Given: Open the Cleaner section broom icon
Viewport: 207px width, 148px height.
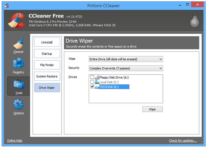Looking at the screenshot, I should click(x=19, y=43).
